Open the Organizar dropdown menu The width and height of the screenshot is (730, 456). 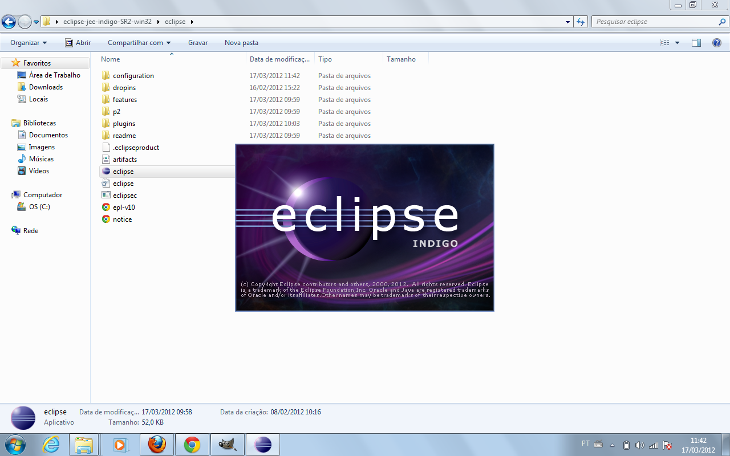(x=27, y=42)
